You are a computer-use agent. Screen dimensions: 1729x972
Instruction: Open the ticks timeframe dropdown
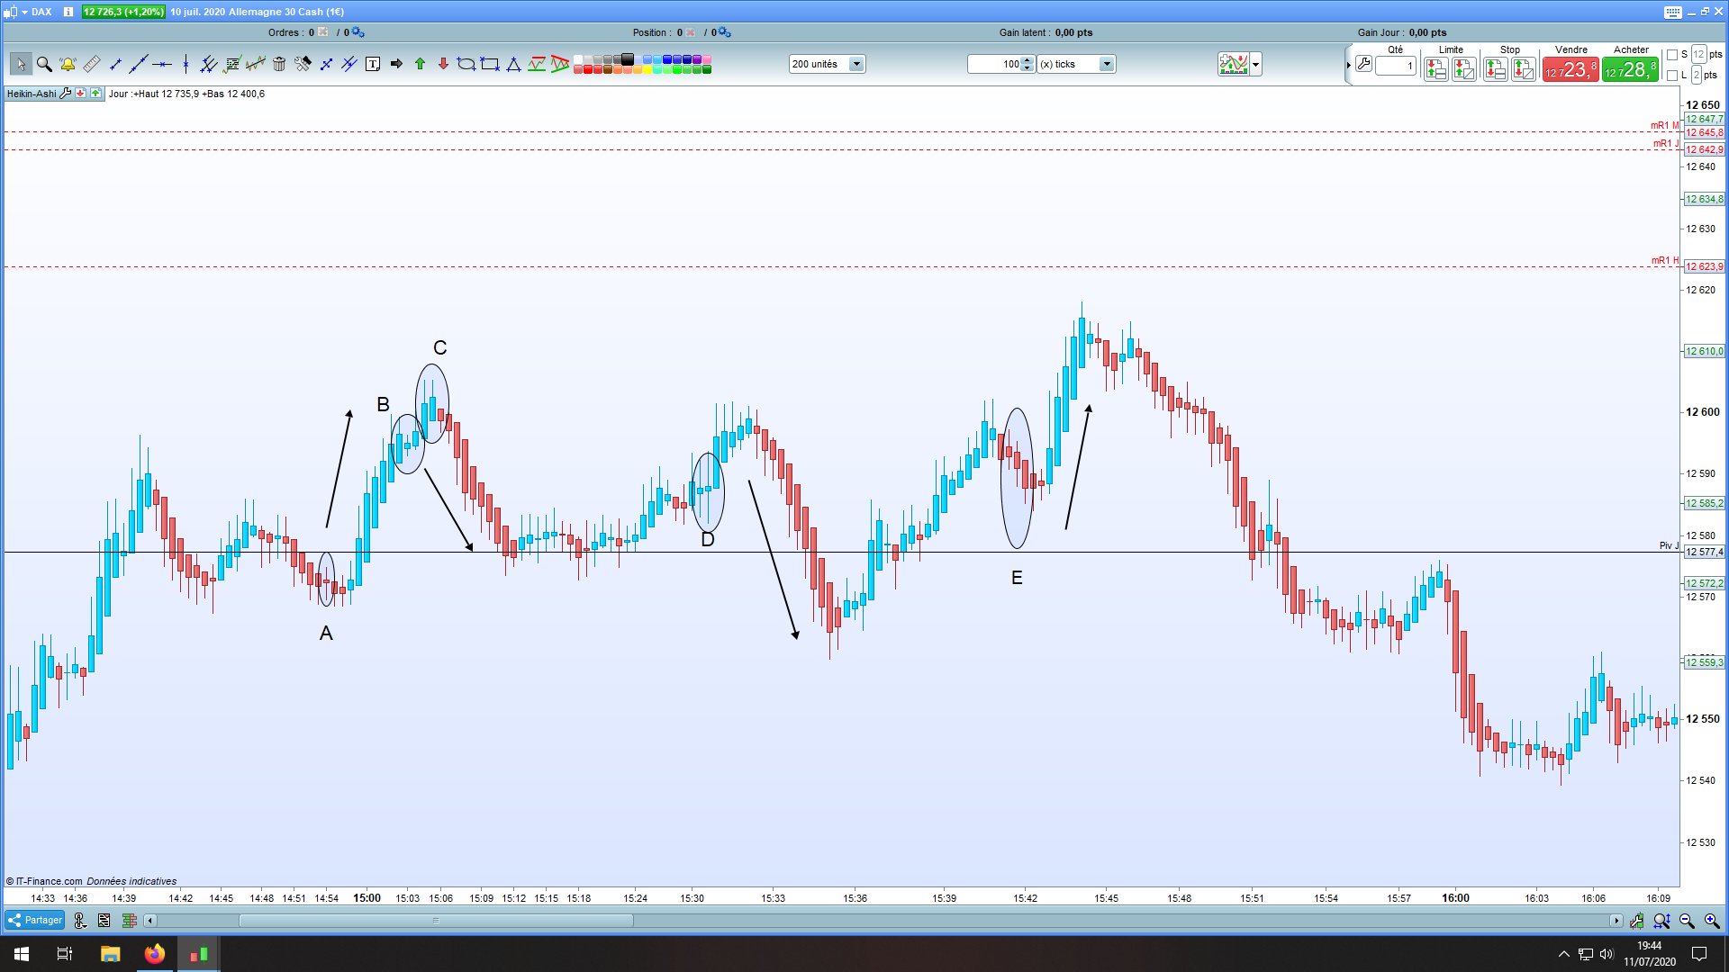(1107, 64)
